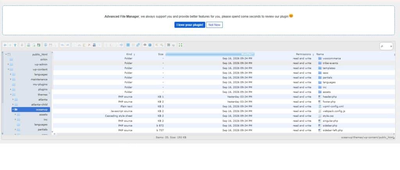This screenshot has width=400, height=170.
Task: Expand the wp-admin tree node arrow
Action: click(8, 64)
